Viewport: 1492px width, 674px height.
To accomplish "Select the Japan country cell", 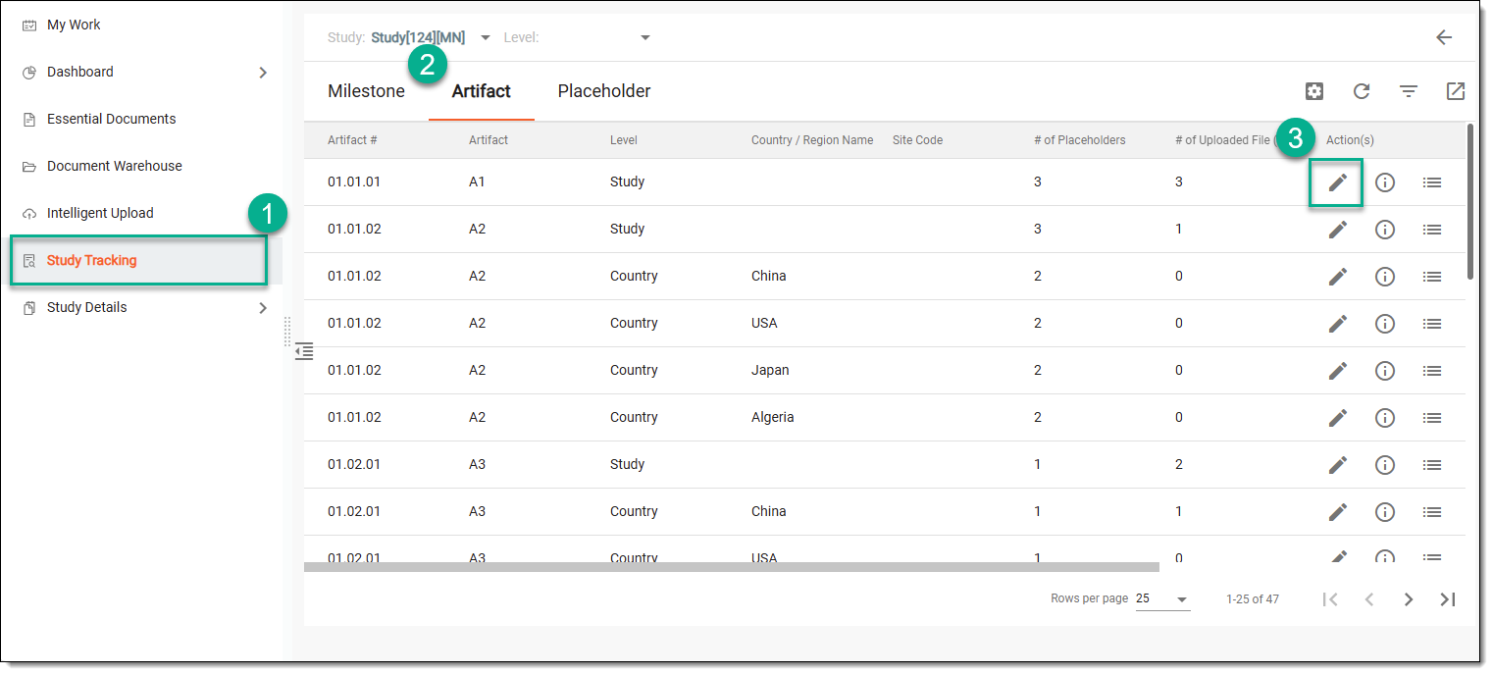I will (770, 371).
